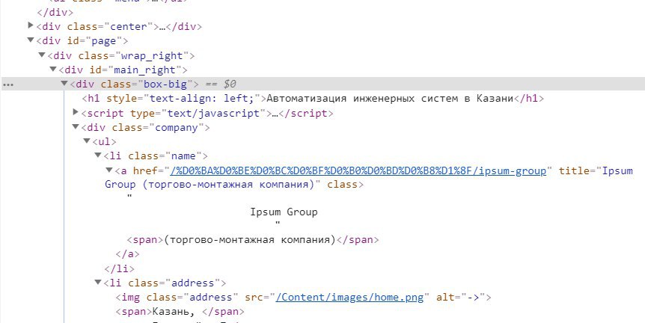The width and height of the screenshot is (645, 323).
Task: Collapse the a href ipsum-group node
Action: [109, 170]
